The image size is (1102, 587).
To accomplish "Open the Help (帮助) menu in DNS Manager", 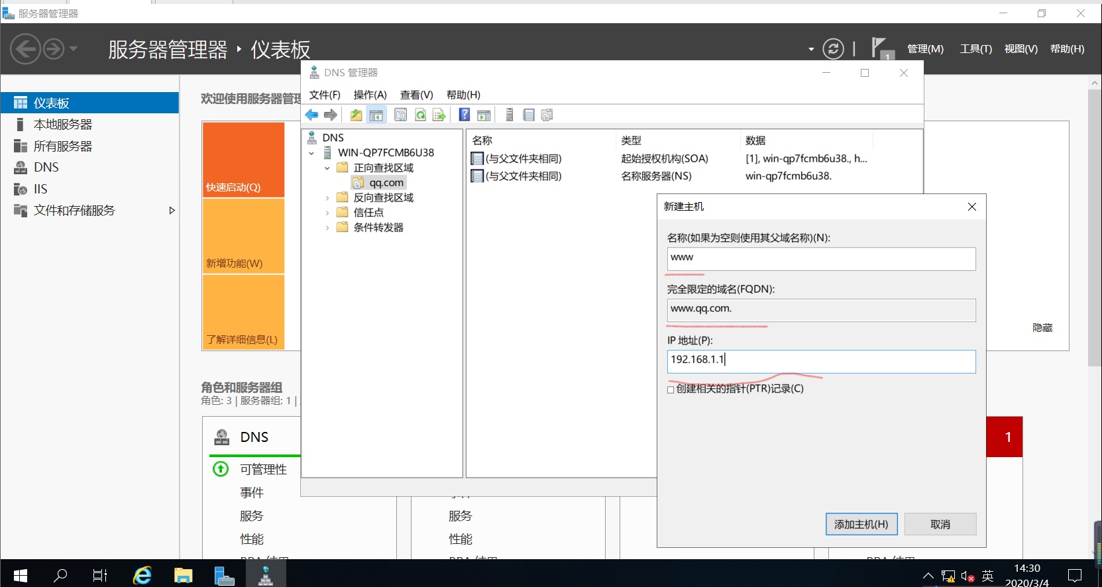I will coord(464,95).
